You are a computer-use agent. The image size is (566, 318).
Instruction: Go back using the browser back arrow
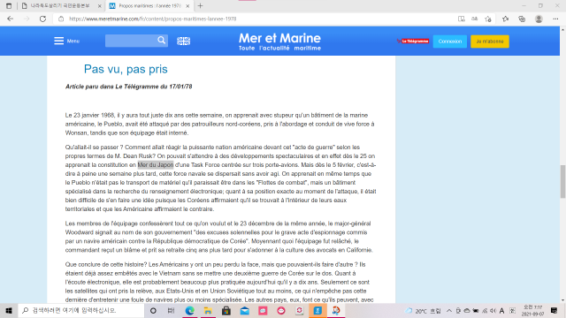(10, 19)
